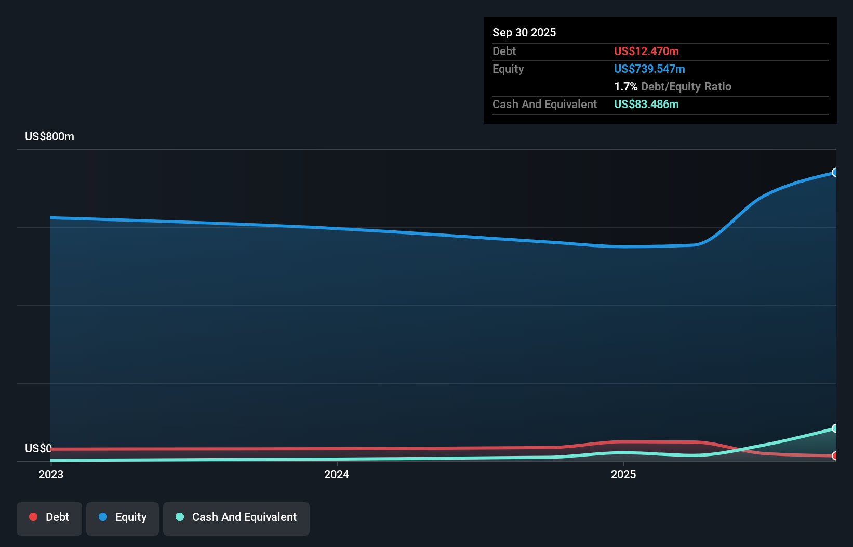Click the red Debt legend dot
The image size is (853, 547).
[33, 517]
